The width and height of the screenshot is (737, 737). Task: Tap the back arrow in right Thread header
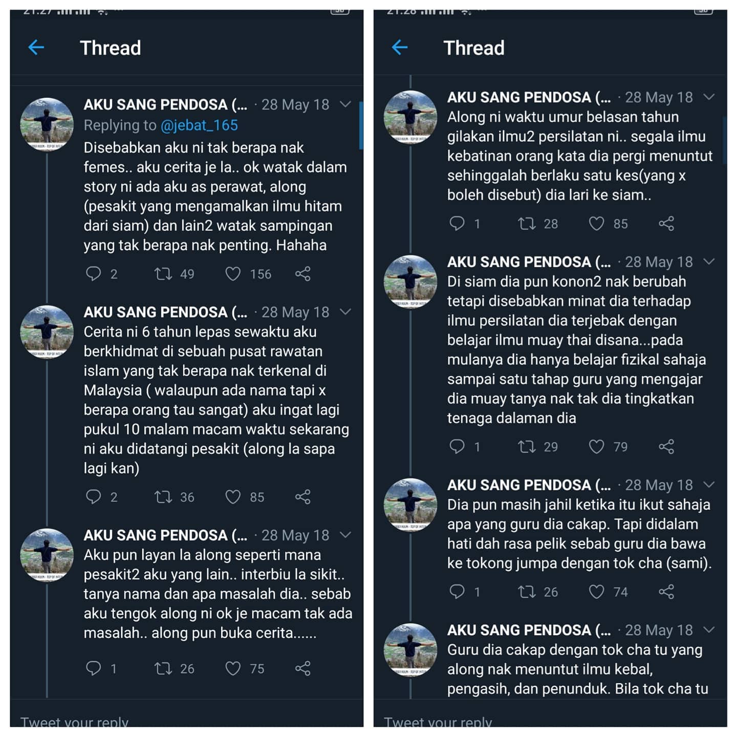coord(400,48)
